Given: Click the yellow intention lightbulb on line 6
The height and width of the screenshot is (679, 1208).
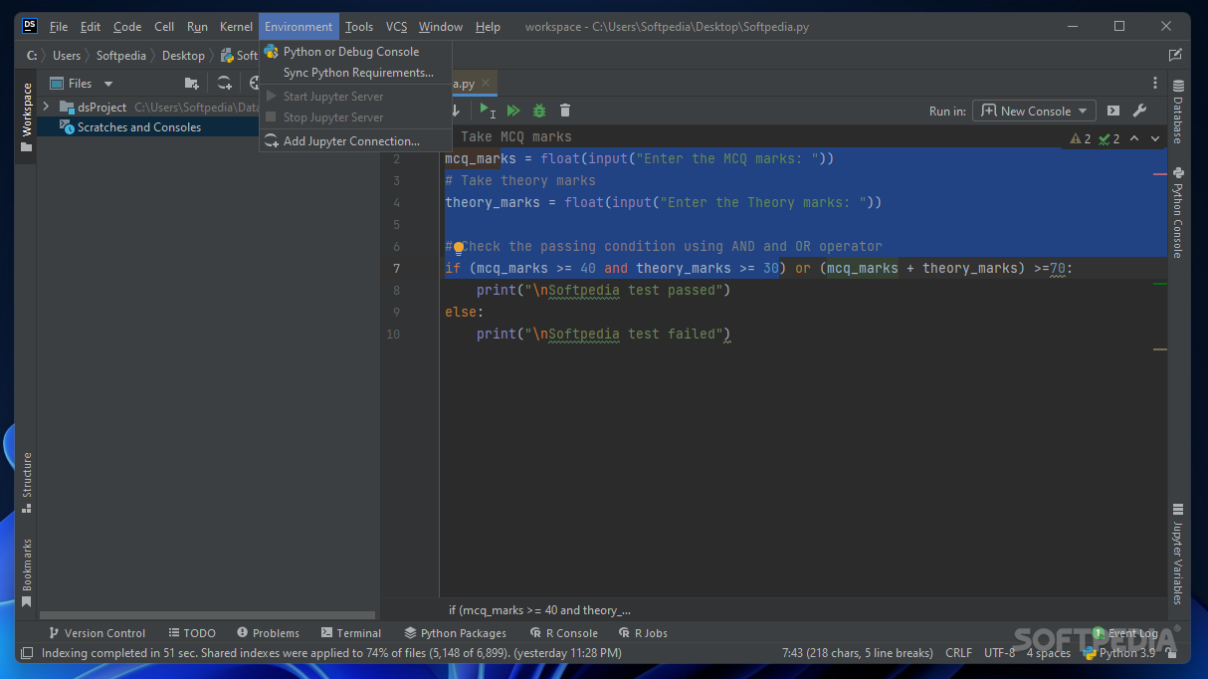Looking at the screenshot, I should 459,247.
